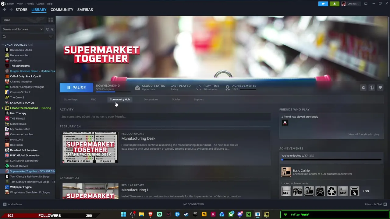Open the green notifications bell
This screenshot has height=219, width=390.
pyautogui.click(x=334, y=4)
